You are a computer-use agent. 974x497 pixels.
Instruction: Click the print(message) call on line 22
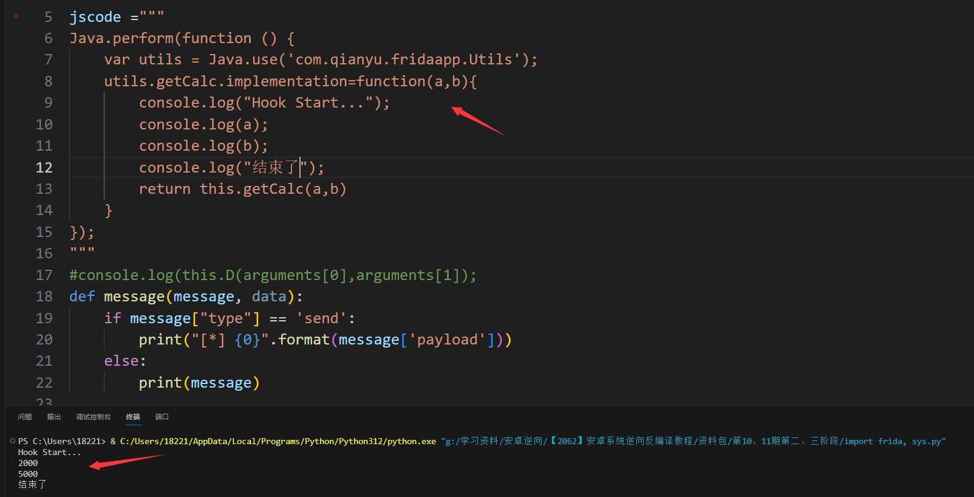[199, 383]
